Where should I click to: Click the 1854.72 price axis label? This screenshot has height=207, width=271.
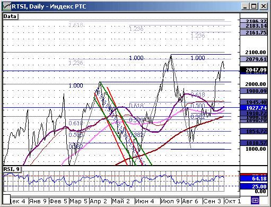pyautogui.click(x=253, y=132)
